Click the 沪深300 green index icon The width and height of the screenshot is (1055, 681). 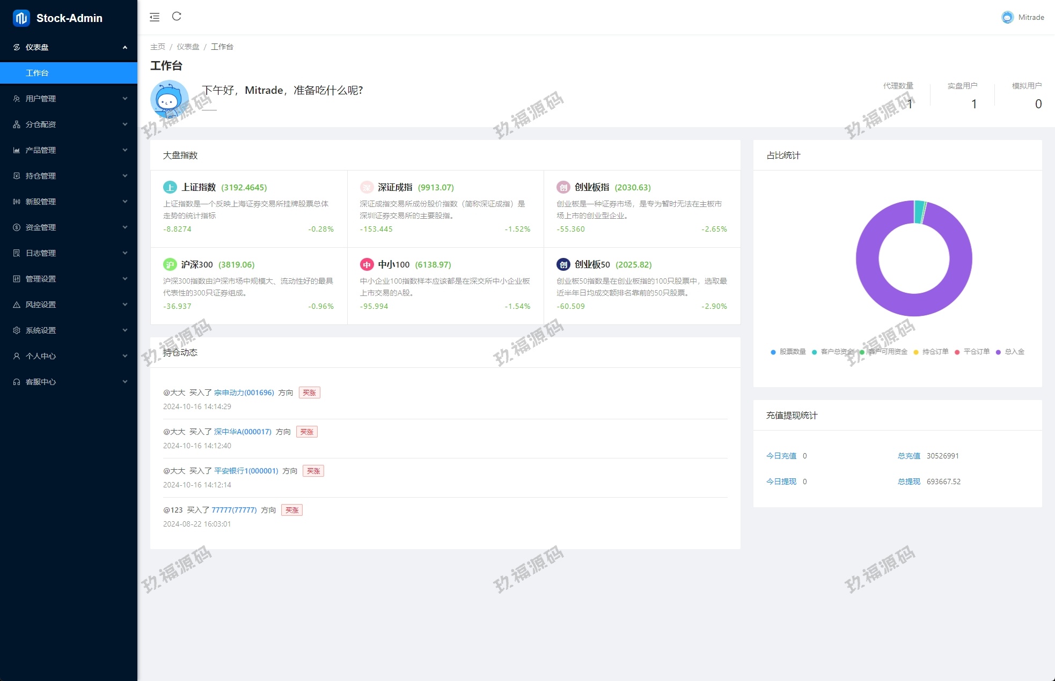(x=170, y=264)
